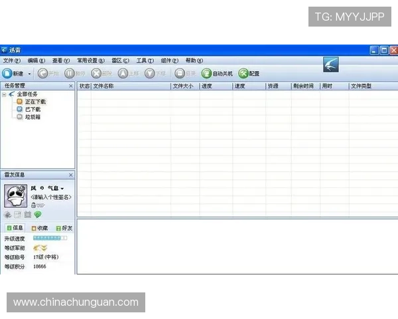This screenshot has width=398, height=319.
Task: Collapse the 全部任务 tree node
Action: click(4, 94)
